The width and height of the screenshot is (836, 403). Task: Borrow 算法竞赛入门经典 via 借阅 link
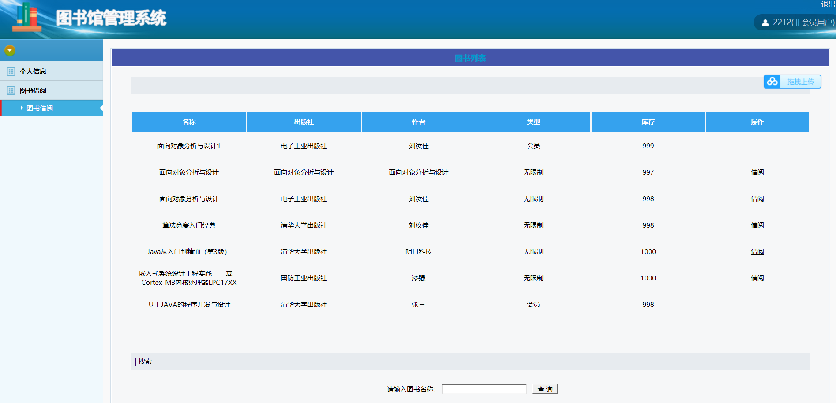pyautogui.click(x=757, y=225)
